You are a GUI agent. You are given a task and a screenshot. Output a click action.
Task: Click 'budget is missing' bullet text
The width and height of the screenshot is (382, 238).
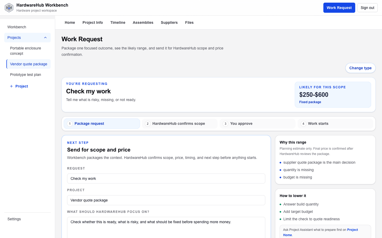pyautogui.click(x=298, y=177)
